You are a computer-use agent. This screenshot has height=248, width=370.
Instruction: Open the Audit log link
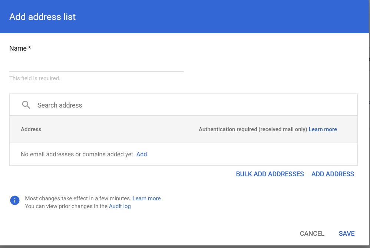(120, 206)
